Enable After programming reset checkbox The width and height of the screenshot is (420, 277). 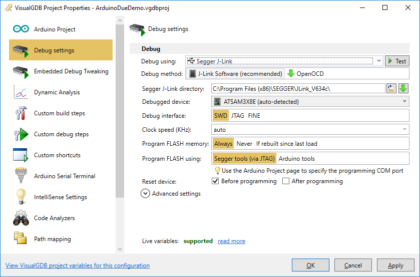coord(286,181)
